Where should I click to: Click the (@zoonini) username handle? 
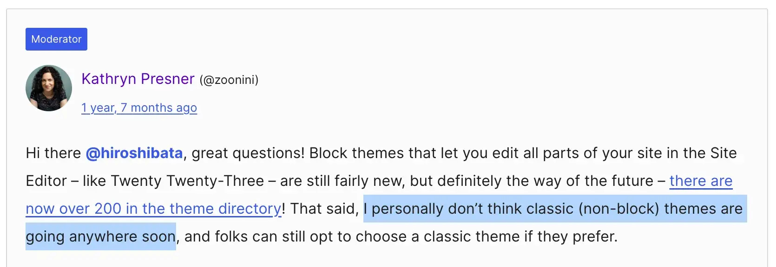point(229,80)
